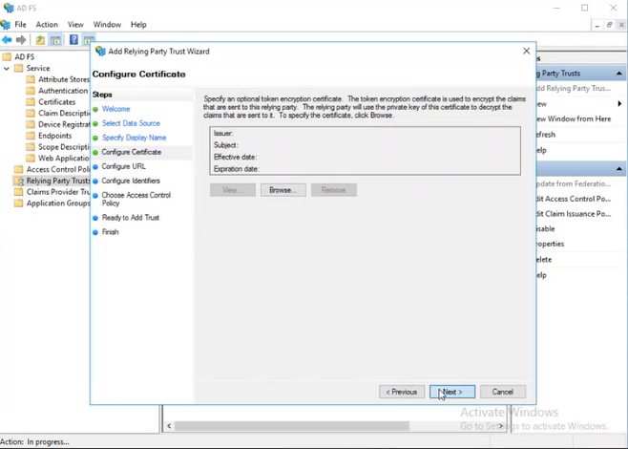The height and width of the screenshot is (449, 628).
Task: Select the Claim Descriptions tree item
Action: click(x=64, y=113)
